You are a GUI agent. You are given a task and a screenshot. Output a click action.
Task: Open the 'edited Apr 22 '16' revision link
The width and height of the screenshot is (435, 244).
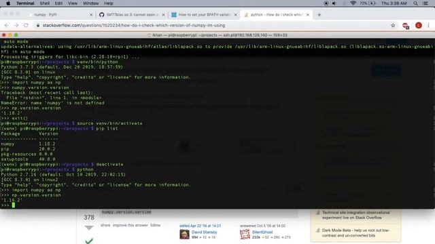pyautogui.click(x=200, y=226)
